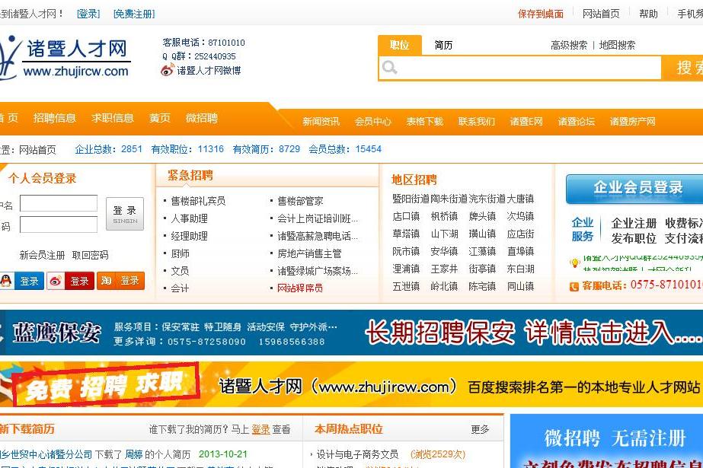Click the 免费注册 link at top
Viewport: 703px width, 468px height.
(134, 14)
